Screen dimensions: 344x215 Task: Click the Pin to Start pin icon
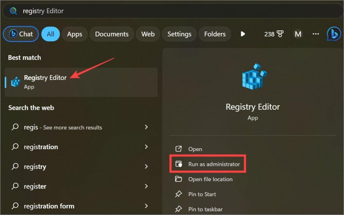click(x=178, y=194)
